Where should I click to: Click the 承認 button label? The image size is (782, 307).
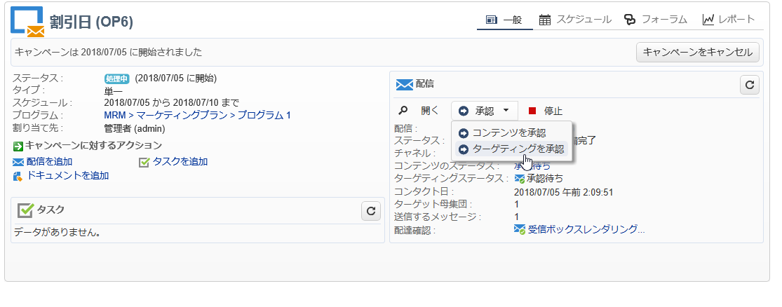click(484, 111)
